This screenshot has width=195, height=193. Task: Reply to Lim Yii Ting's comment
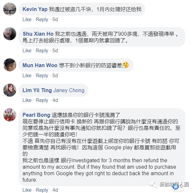(x=42, y=100)
